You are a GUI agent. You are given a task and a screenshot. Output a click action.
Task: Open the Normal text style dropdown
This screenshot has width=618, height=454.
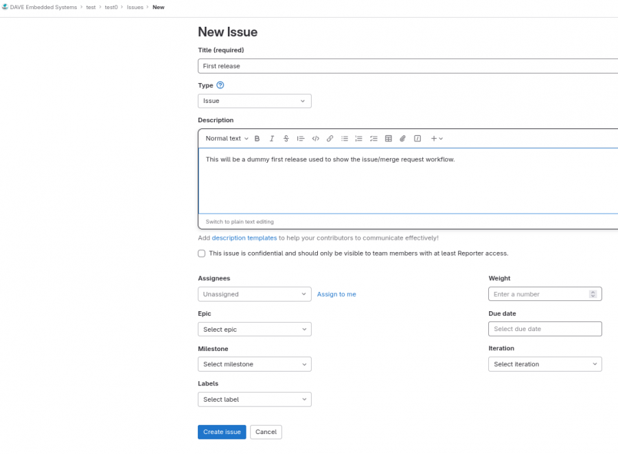[227, 139]
